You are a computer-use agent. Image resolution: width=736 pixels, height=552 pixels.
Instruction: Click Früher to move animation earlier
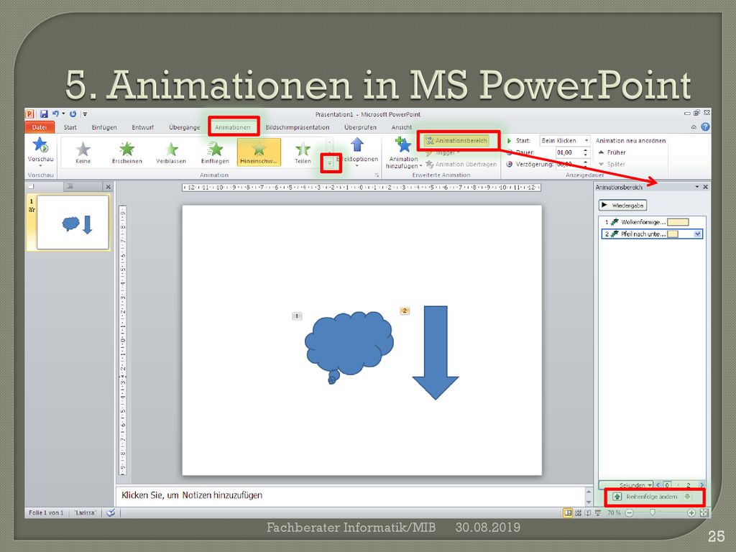click(612, 152)
